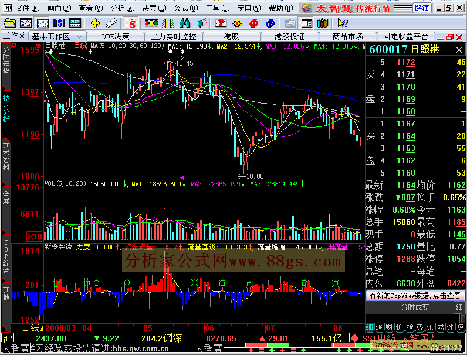This screenshot has height=356, width=467.
Task: Select the 评 bottom info tab
Action: click(451, 327)
